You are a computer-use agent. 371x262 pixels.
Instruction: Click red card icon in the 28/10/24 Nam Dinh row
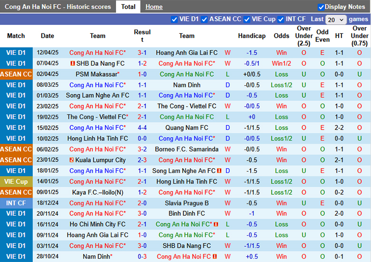pyautogui.click(x=215, y=256)
